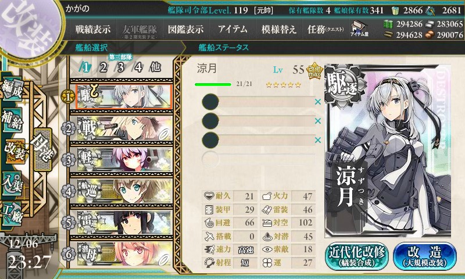Select the 入渠 repair dock icon
Screen dimensions: 465x279
12,184
